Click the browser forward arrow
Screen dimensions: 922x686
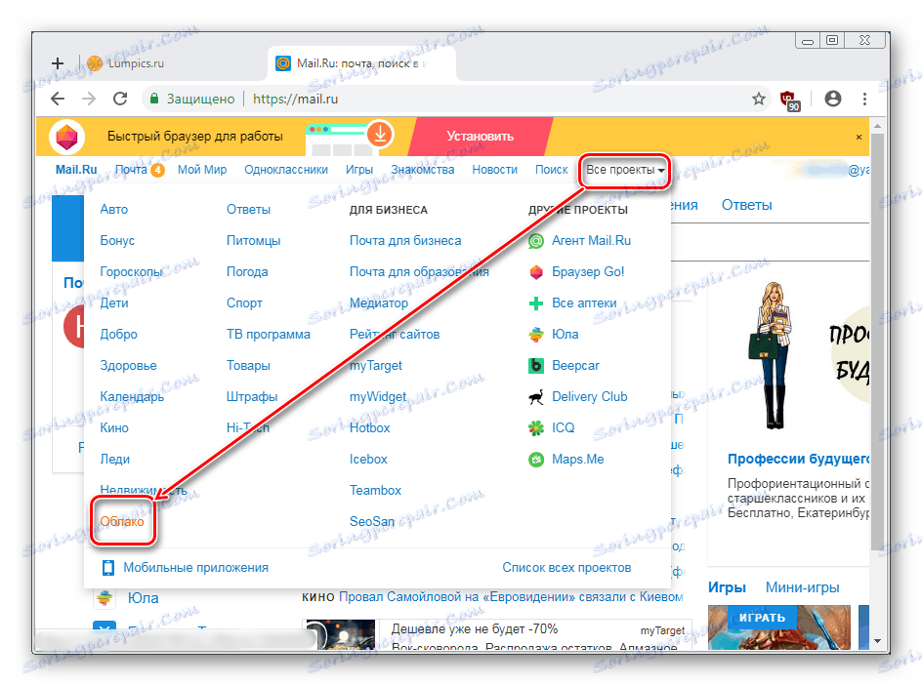[89, 99]
